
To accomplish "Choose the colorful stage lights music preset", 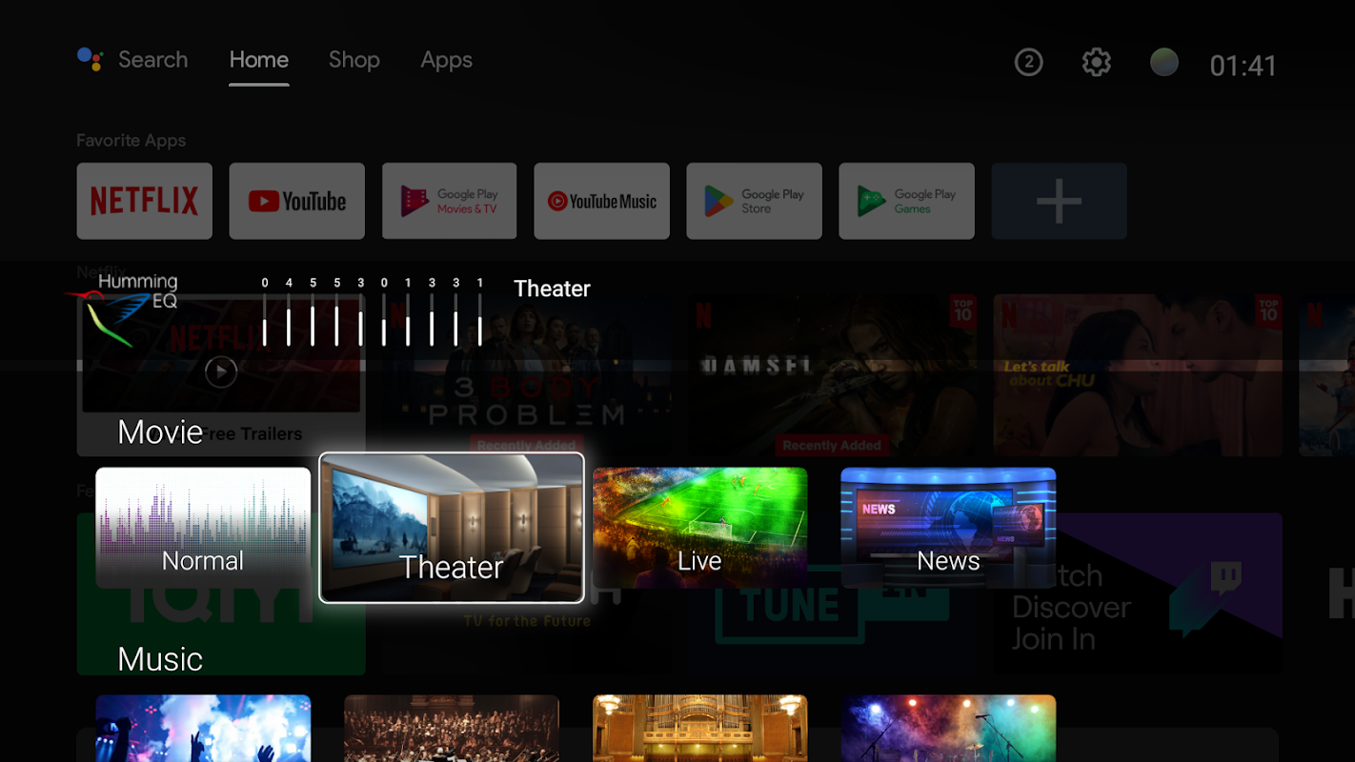I will pos(949,729).
